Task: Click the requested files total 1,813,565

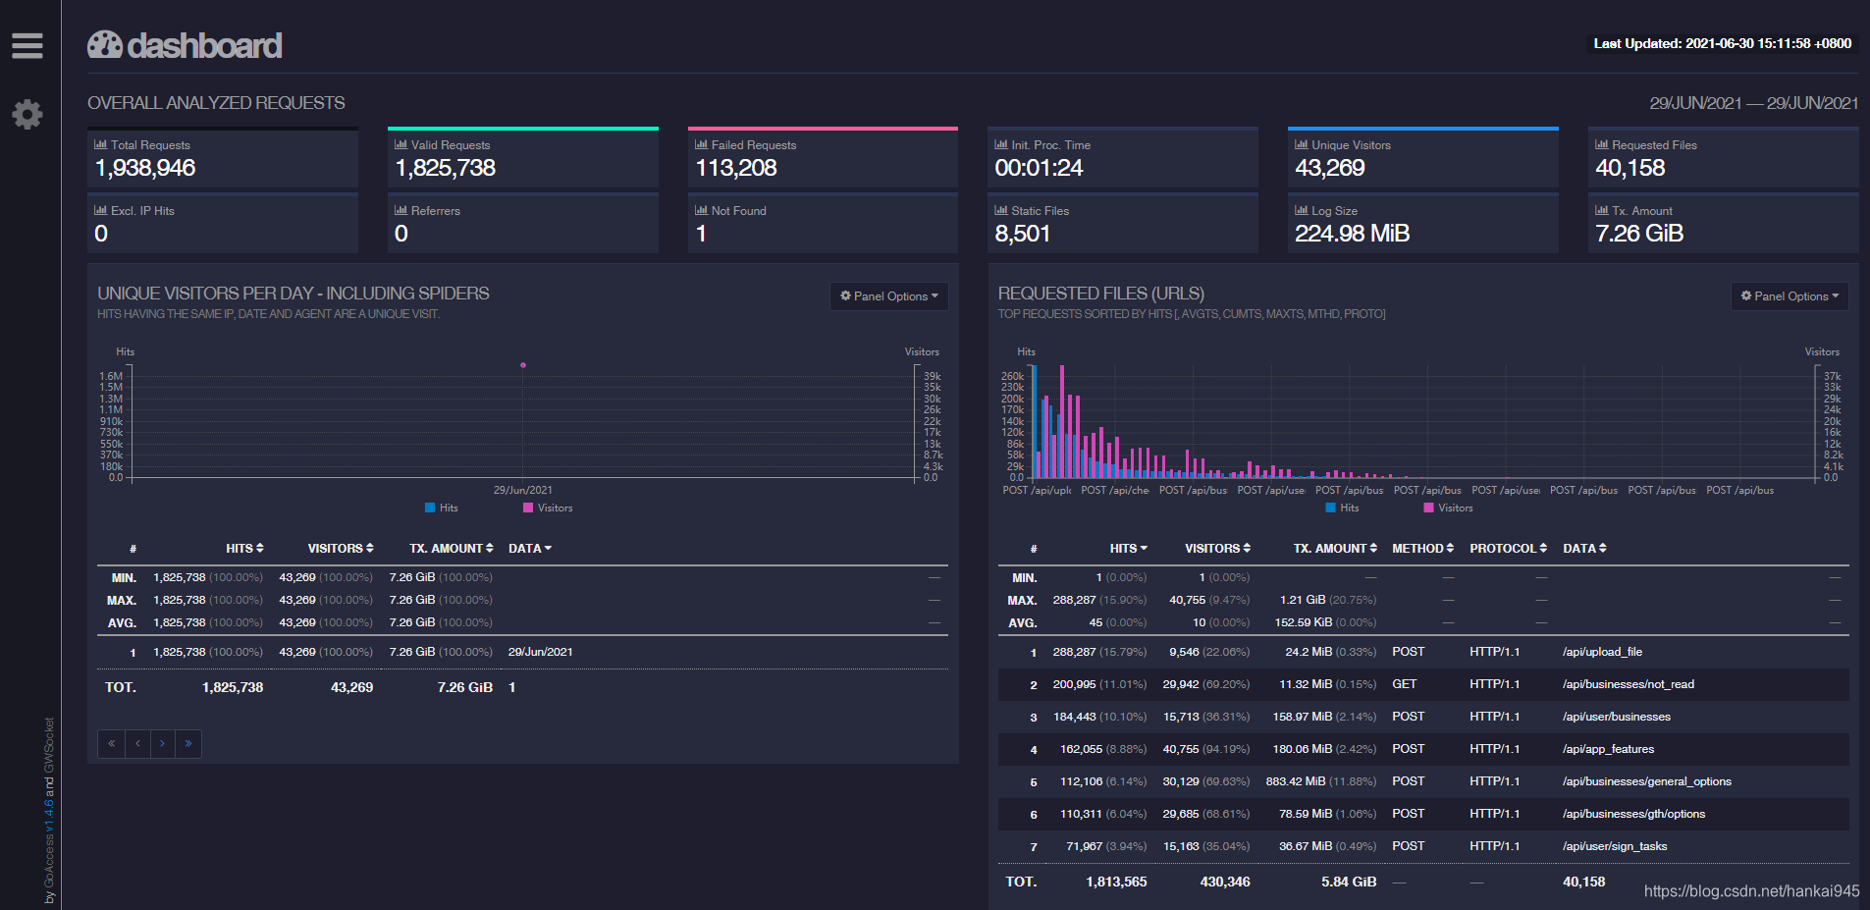Action: pos(1116,882)
